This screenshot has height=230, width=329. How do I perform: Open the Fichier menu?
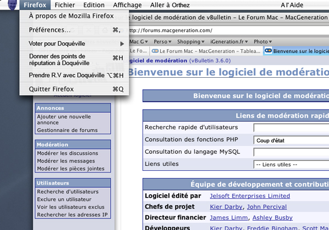click(65, 5)
